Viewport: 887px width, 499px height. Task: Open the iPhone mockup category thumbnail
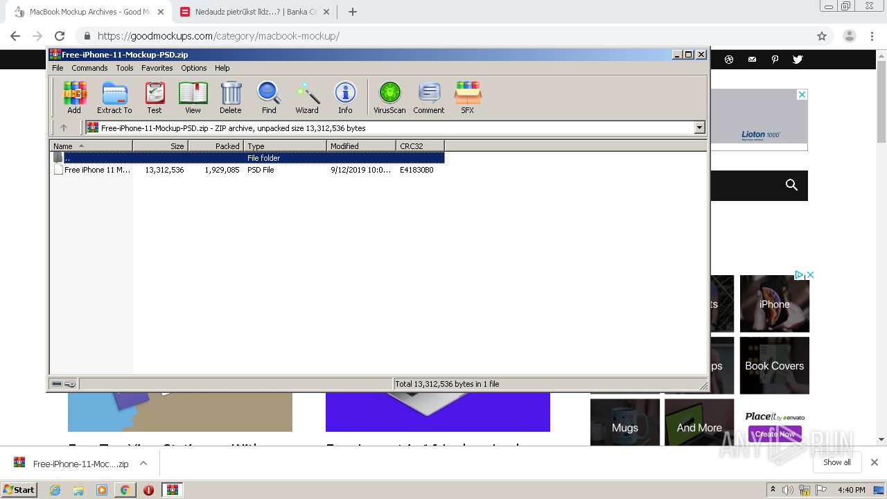coord(774,304)
